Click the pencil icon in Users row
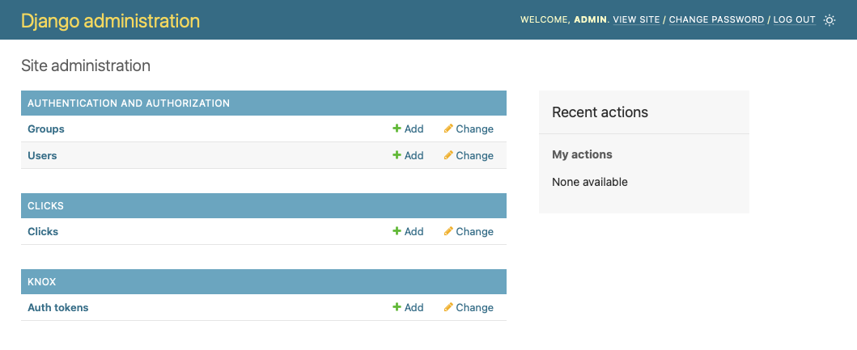The image size is (857, 350). [x=448, y=156]
